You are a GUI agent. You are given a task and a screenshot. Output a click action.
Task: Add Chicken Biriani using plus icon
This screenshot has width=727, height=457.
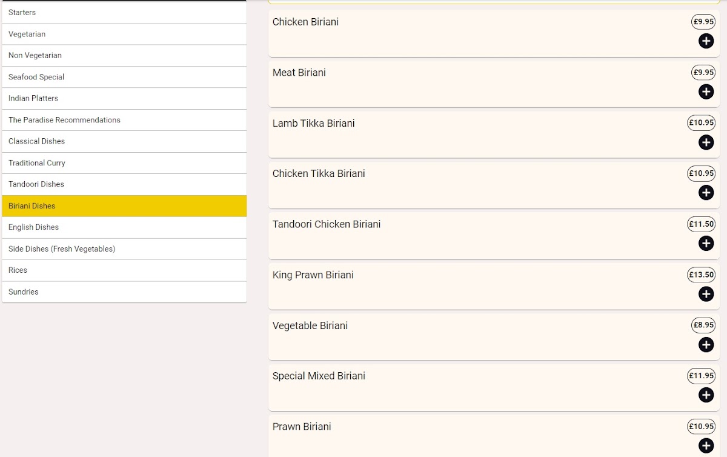(x=706, y=41)
